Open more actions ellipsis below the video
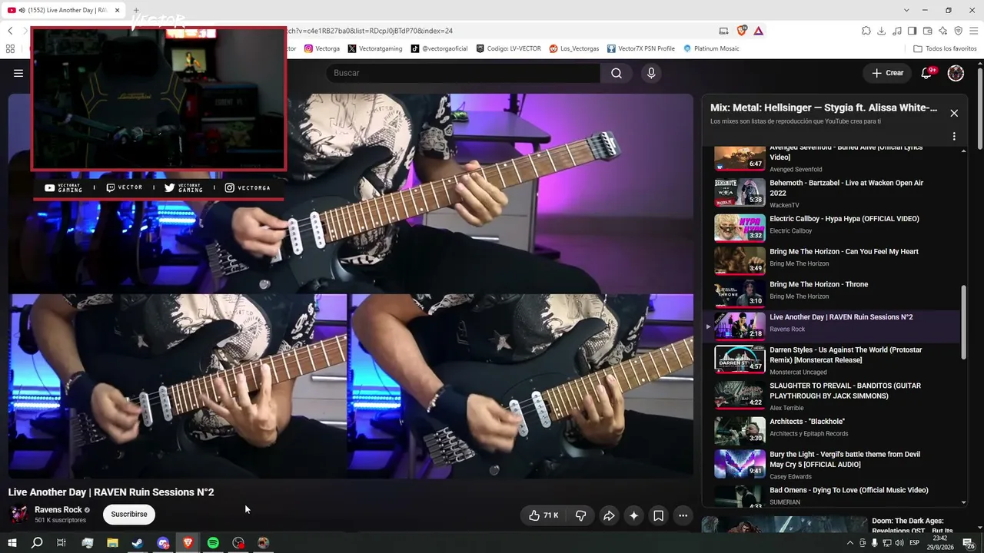 (683, 515)
